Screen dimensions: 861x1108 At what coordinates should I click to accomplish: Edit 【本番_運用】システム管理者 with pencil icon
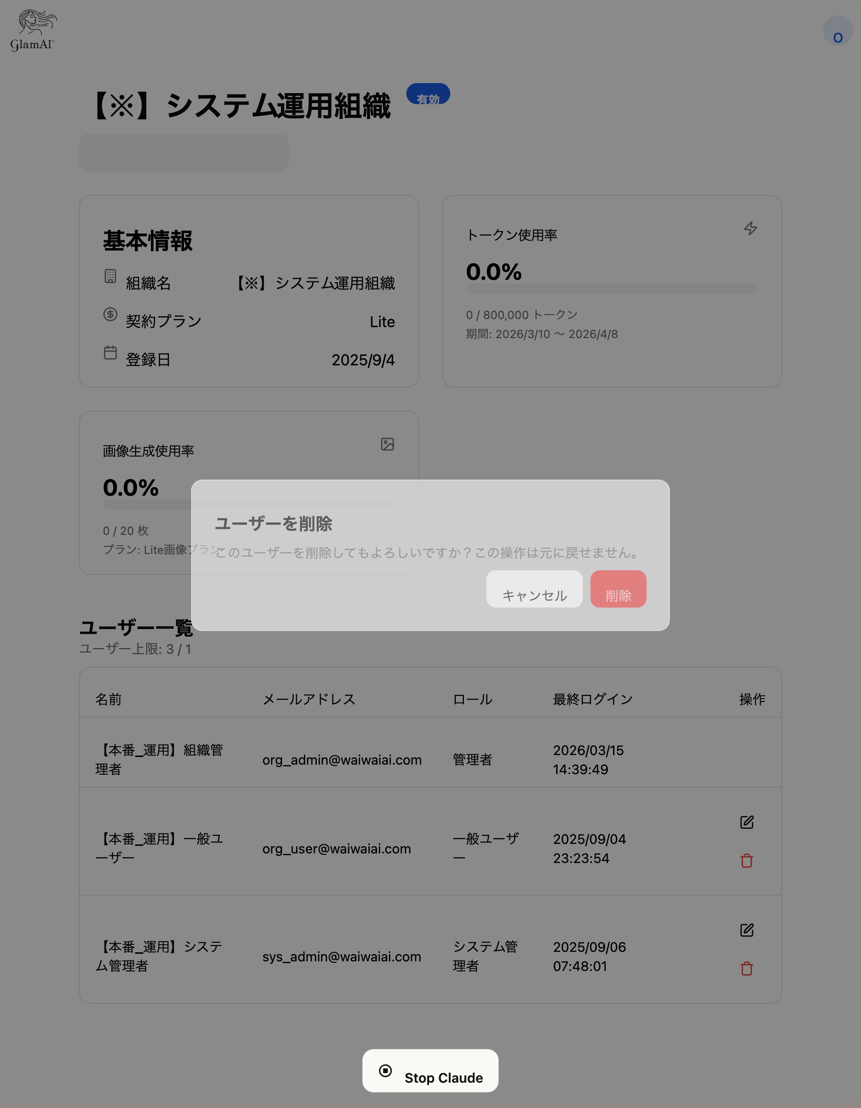[x=747, y=929]
